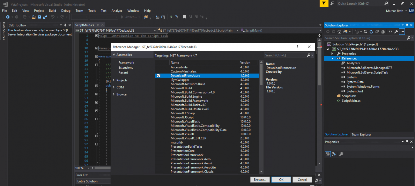Click OK to confirm the reference

281,180
